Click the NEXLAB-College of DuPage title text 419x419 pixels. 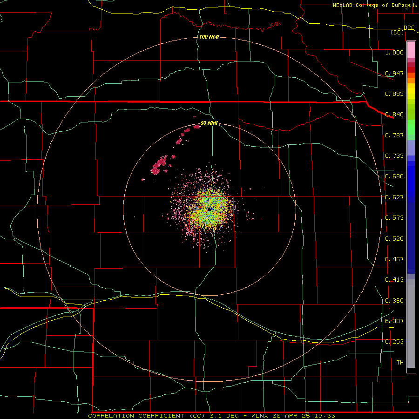tap(372, 5)
